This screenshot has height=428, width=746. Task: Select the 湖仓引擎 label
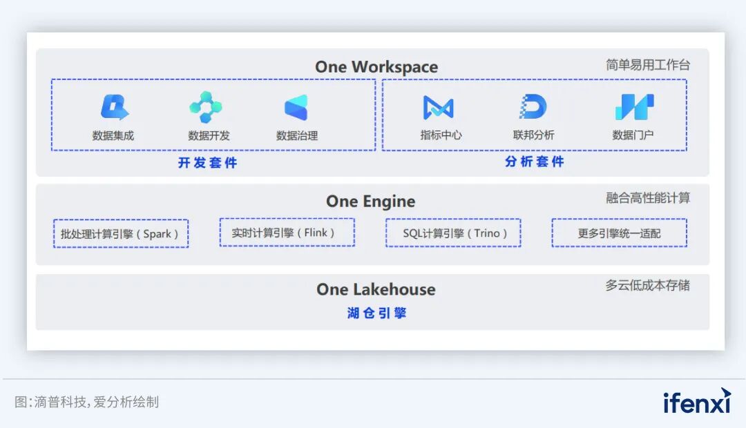click(377, 313)
